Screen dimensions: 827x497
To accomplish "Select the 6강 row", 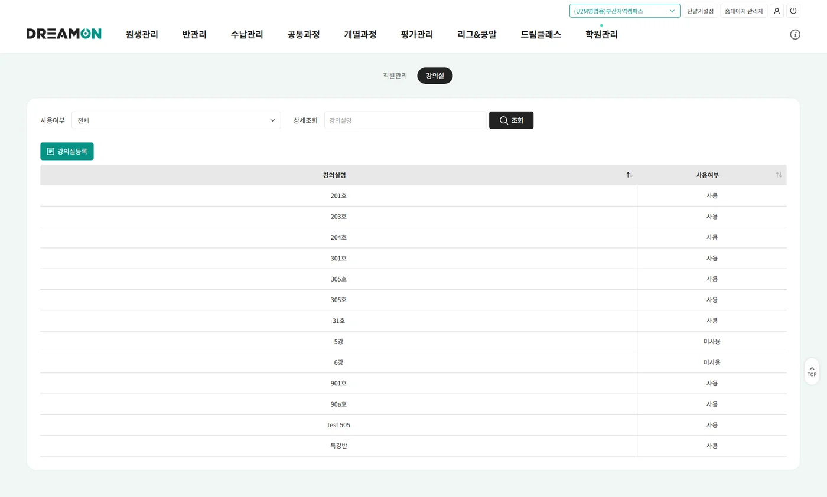I will (x=413, y=362).
